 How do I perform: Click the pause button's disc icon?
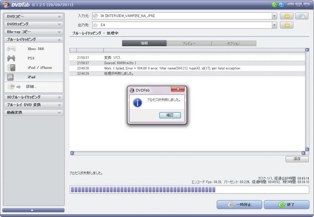pyautogui.click(x=231, y=205)
